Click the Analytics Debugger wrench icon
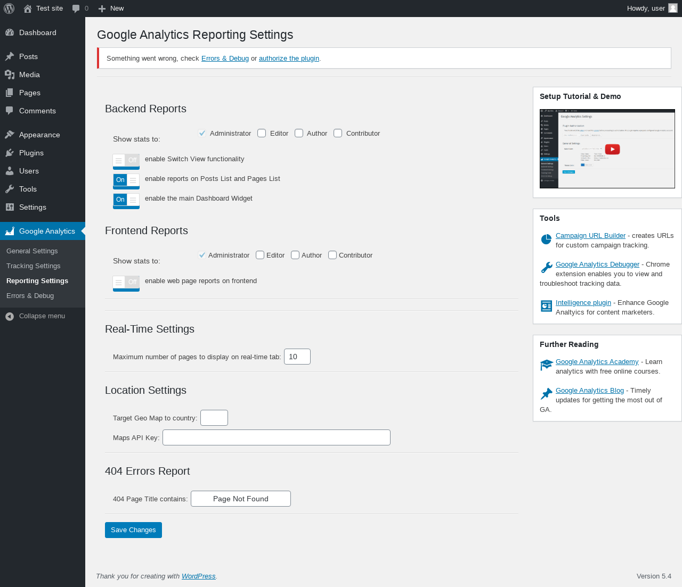Viewport: 682px width, 587px height. pos(546,267)
